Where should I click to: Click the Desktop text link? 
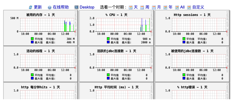point(87,7)
